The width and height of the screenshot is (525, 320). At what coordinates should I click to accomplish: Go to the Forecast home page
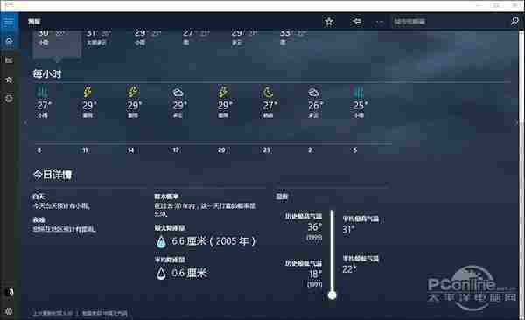tap(9, 41)
